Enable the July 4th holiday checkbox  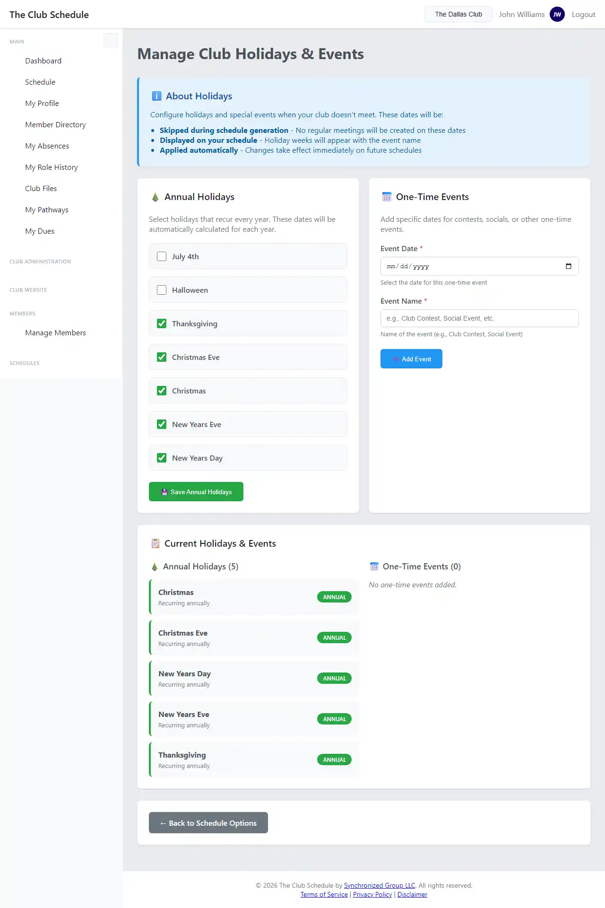(162, 256)
